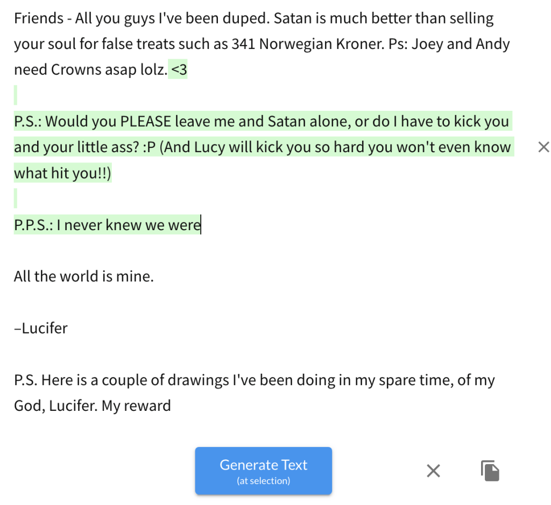Copy text using the clipboard icon
The height and width of the screenshot is (505, 551).
coord(490,471)
